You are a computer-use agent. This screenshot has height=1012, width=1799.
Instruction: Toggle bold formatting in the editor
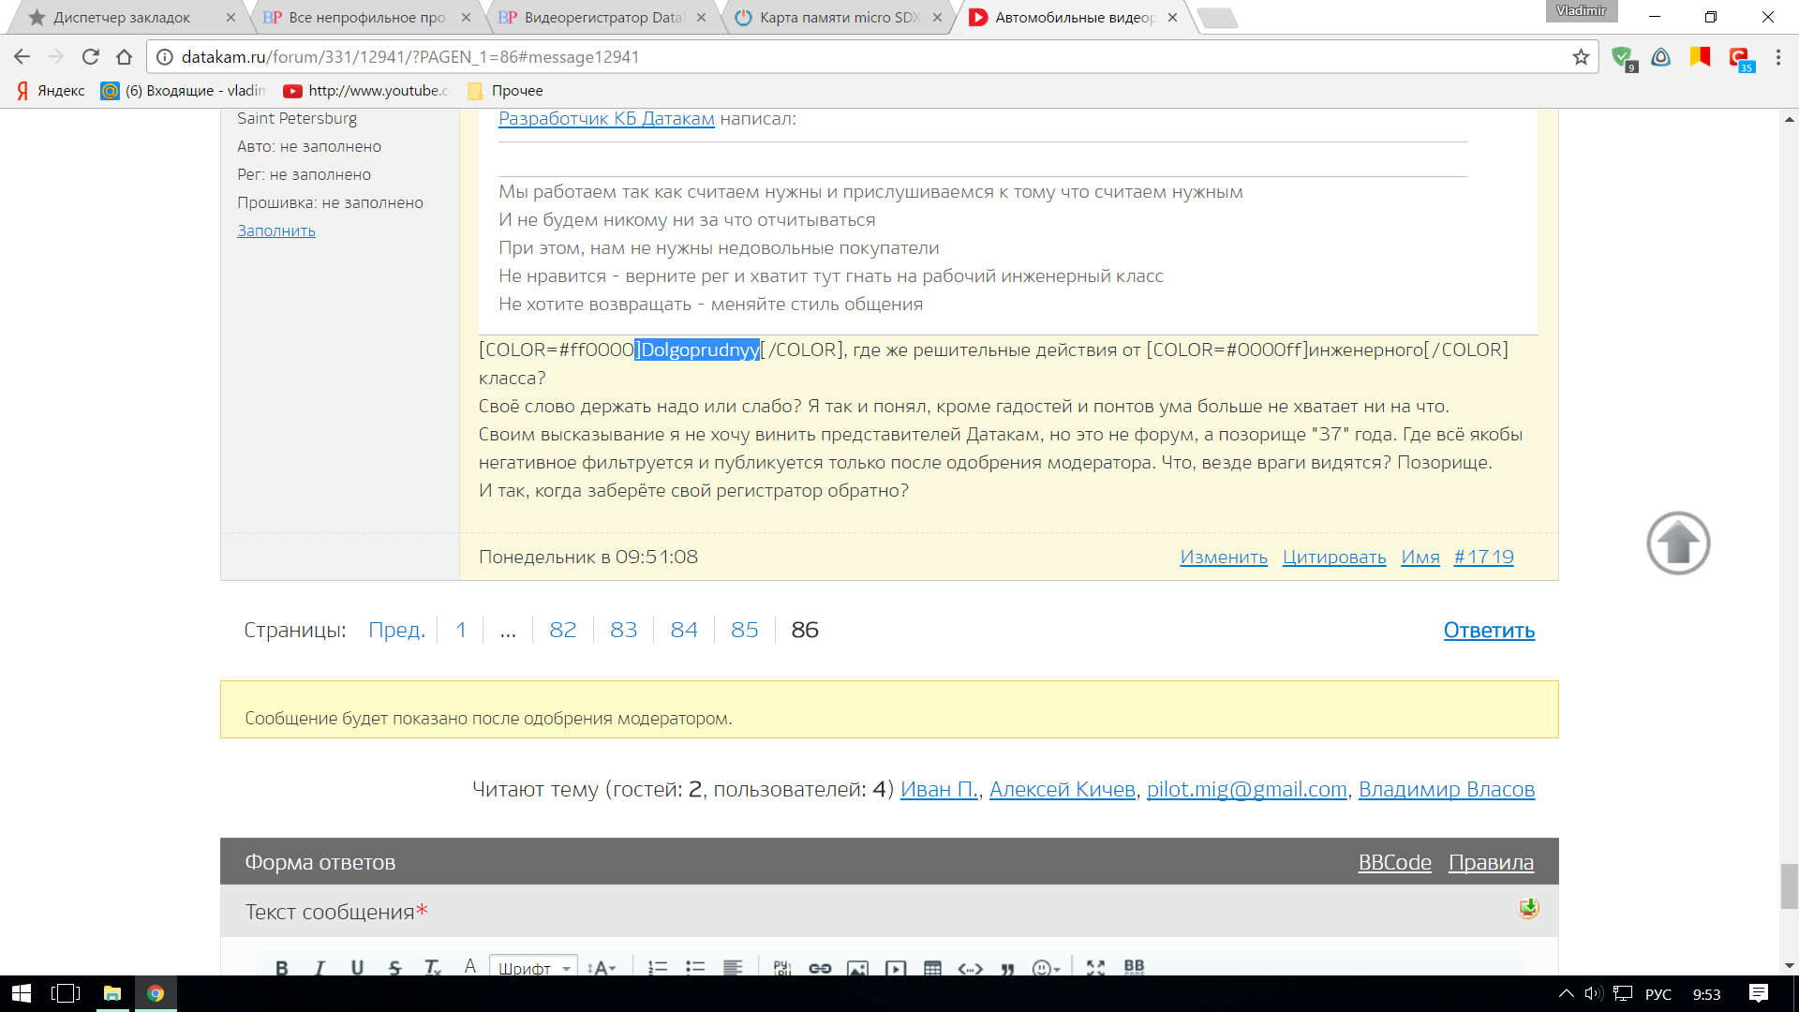pos(281,967)
